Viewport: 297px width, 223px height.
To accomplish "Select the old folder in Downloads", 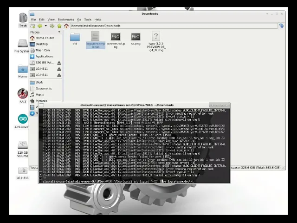I will [75, 39].
